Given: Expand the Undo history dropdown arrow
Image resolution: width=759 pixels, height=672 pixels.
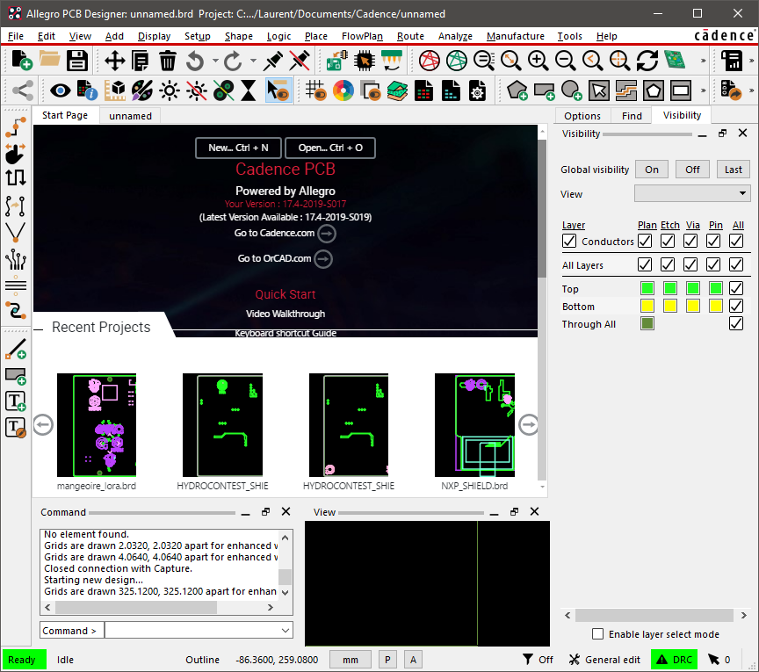Looking at the screenshot, I should tap(215, 61).
